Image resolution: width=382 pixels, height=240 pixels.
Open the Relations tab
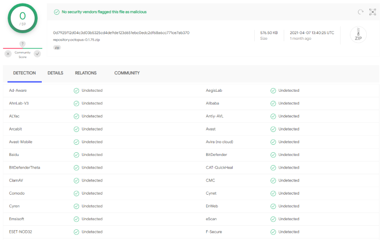point(86,73)
